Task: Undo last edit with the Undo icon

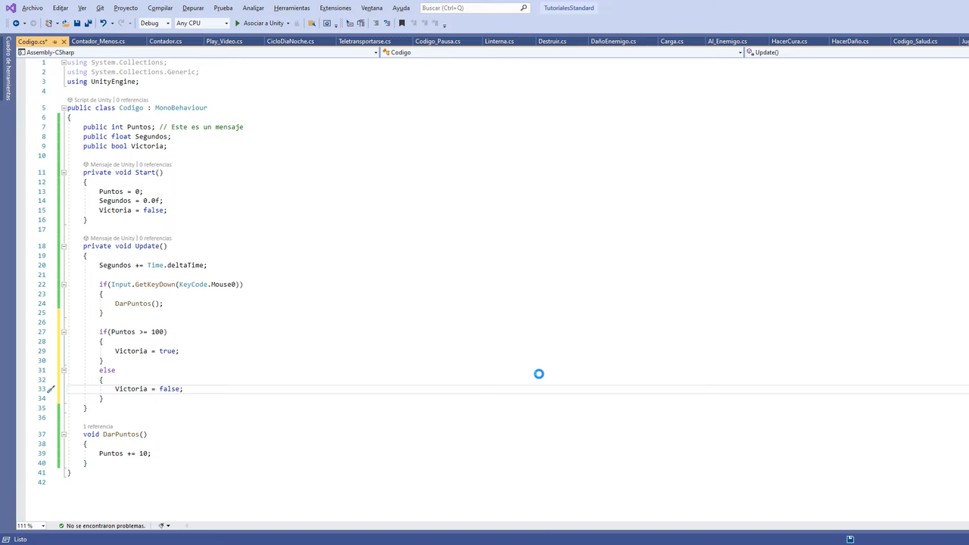Action: pyautogui.click(x=103, y=23)
